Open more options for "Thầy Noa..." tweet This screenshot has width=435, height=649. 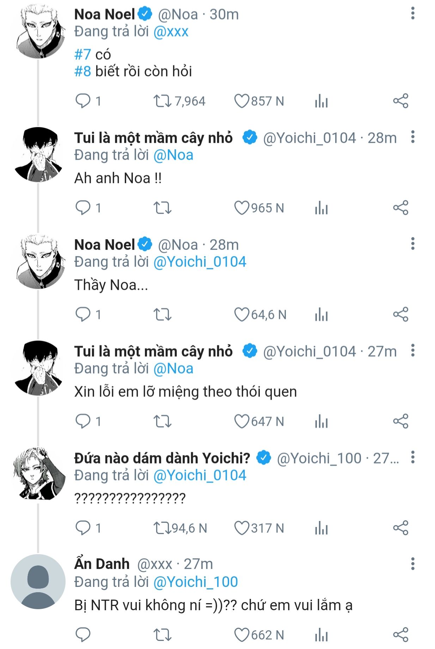pyautogui.click(x=412, y=244)
